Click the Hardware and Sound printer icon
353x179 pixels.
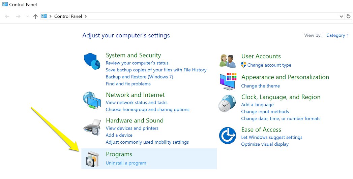[92, 127]
